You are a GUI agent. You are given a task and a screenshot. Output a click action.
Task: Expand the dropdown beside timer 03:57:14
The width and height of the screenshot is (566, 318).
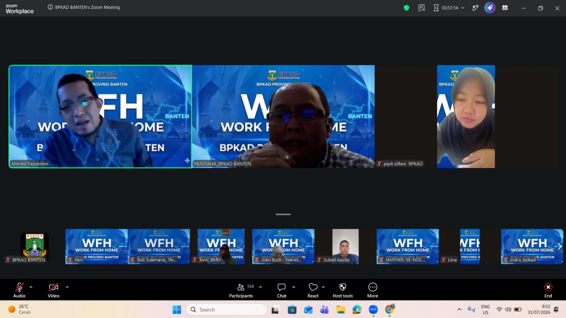point(463,8)
